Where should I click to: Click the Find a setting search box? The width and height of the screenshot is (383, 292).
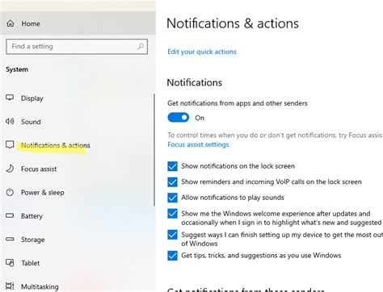pos(77,47)
